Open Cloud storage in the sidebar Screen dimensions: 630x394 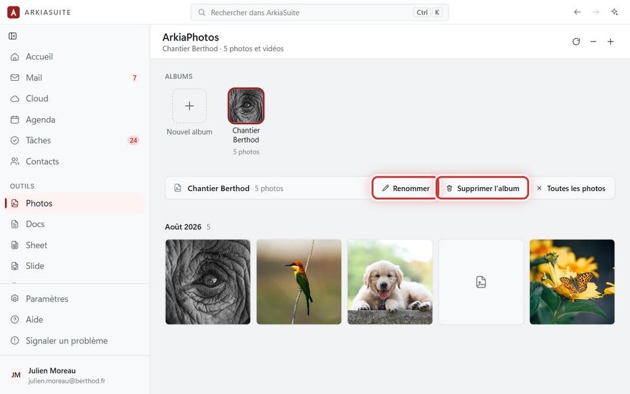75,98
